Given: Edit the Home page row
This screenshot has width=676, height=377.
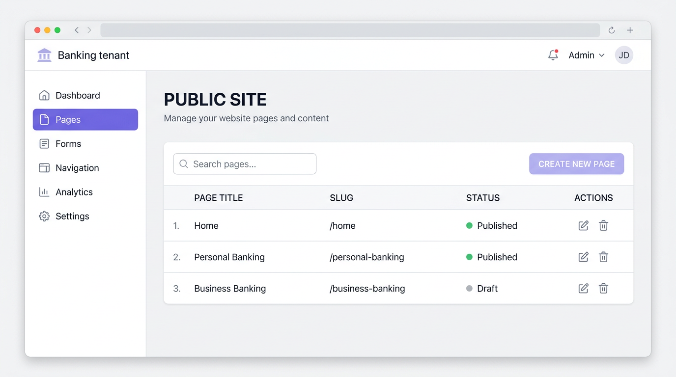Looking at the screenshot, I should click(x=583, y=225).
